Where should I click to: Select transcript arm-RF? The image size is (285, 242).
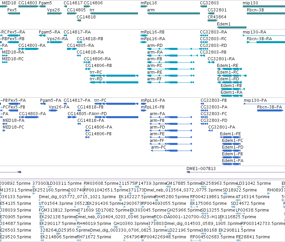point(170,82)
